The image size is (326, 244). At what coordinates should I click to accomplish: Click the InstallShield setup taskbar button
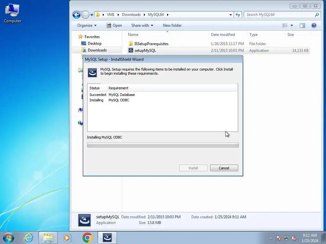tap(107, 238)
